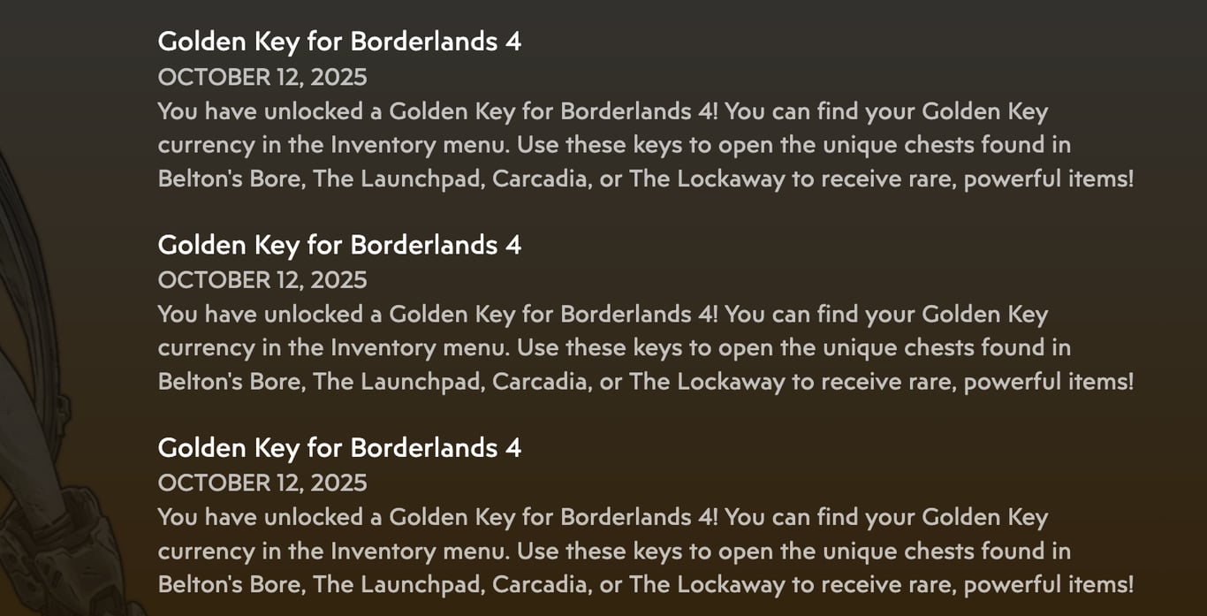The width and height of the screenshot is (1207, 616).
Task: Select the third Golden Key notification heading
Action: pyautogui.click(x=339, y=448)
